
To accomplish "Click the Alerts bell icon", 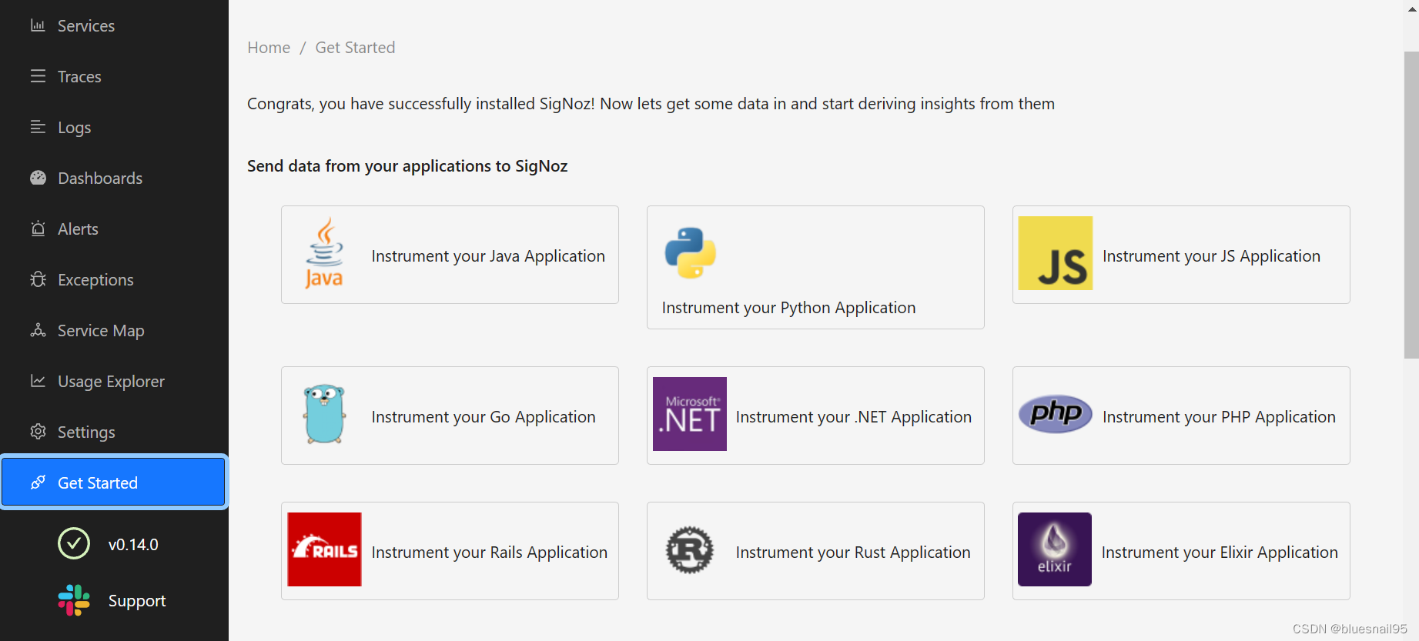I will point(38,229).
